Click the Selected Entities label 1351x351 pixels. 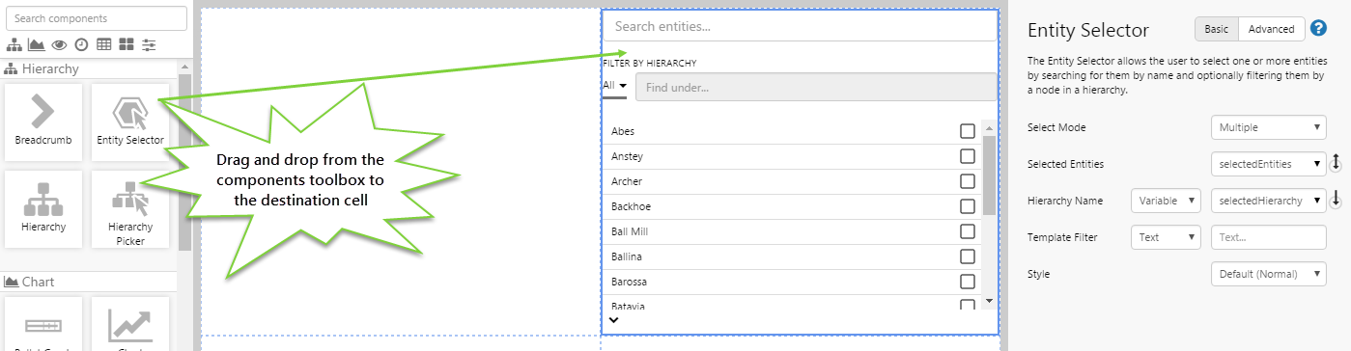1066,164
